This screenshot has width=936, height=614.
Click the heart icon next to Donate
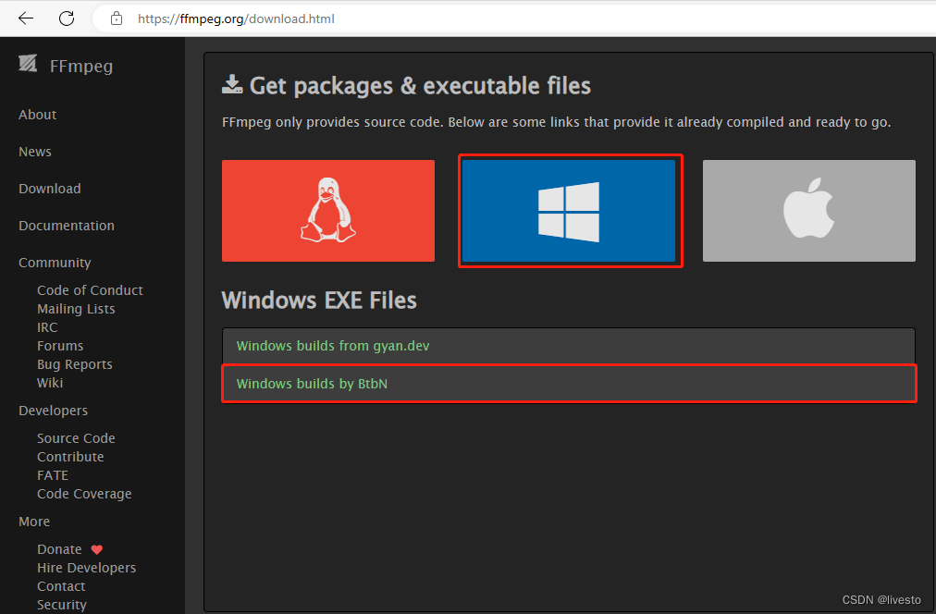[97, 548]
